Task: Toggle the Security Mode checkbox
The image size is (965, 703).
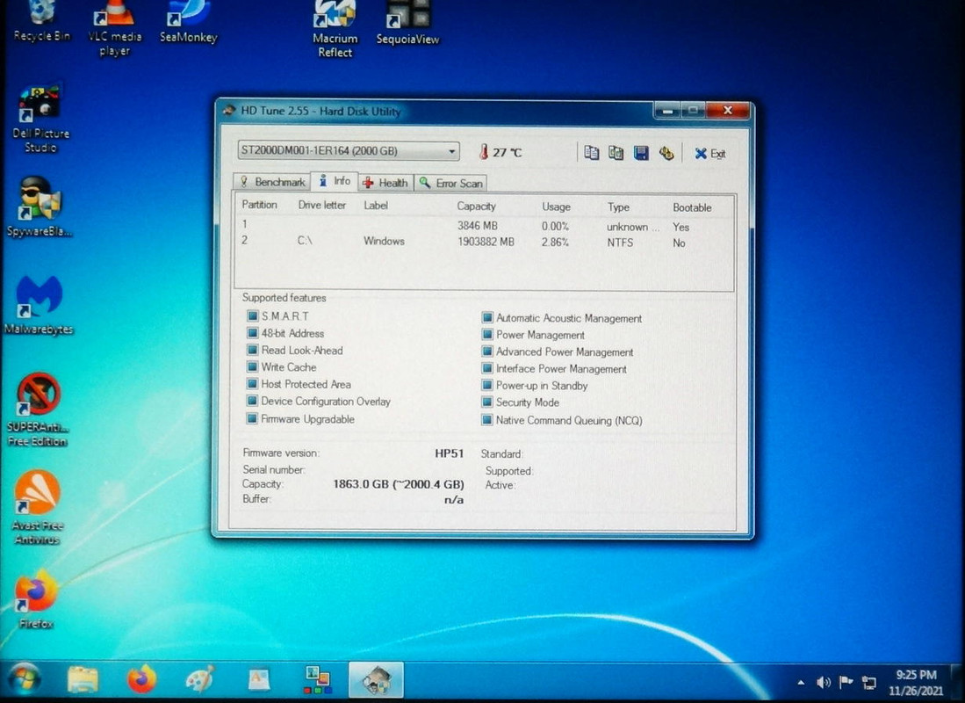Action: click(x=486, y=402)
